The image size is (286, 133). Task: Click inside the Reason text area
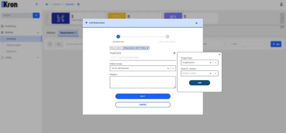143,82
